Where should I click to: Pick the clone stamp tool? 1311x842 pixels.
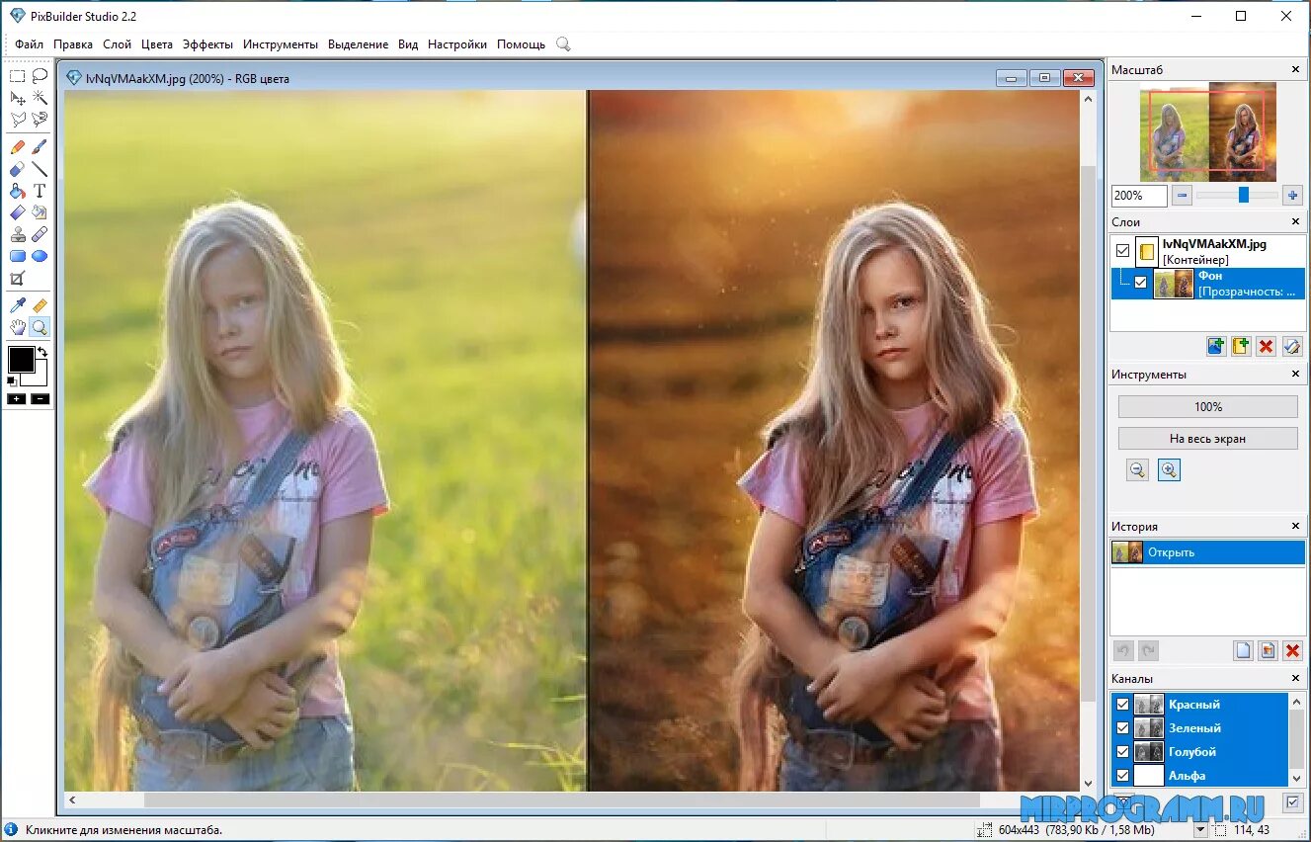[x=18, y=234]
